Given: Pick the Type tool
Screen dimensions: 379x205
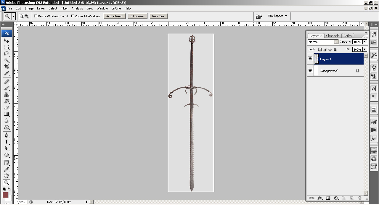Looking at the screenshot, I should 7,142.
